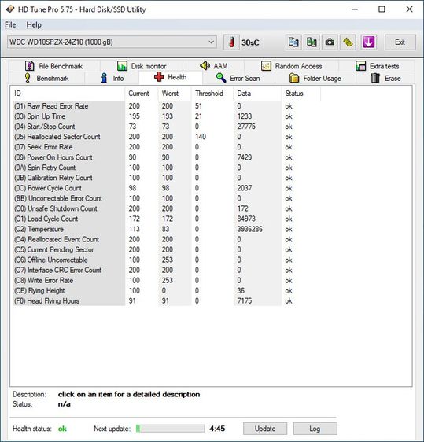Save screenshot using the camera icon
The image size is (424, 442).
[330, 42]
